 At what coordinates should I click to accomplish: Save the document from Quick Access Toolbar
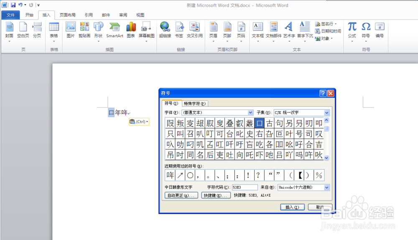coord(13,5)
